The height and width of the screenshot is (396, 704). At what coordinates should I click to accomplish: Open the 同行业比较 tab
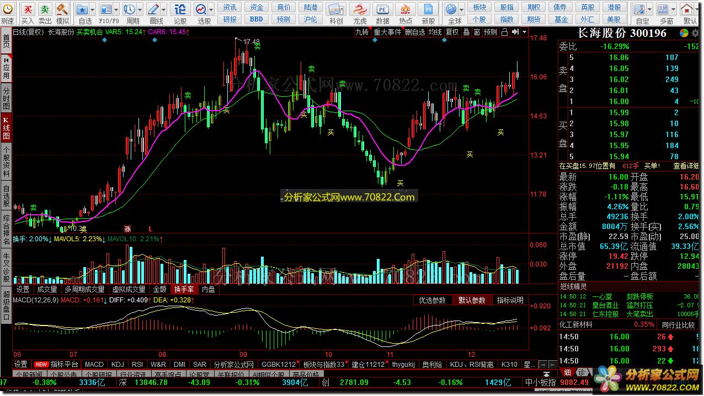[x=678, y=325]
